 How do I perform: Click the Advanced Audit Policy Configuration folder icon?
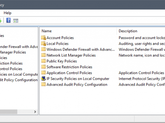click(x=43, y=84)
